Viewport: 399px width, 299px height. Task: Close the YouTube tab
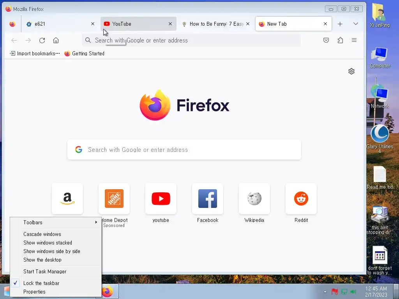tap(170, 24)
